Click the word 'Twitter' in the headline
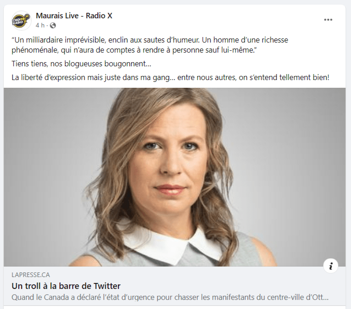This screenshot has height=309, width=351. (107, 286)
